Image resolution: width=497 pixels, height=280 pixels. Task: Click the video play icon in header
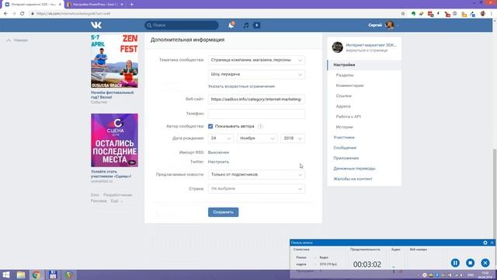[257, 25]
